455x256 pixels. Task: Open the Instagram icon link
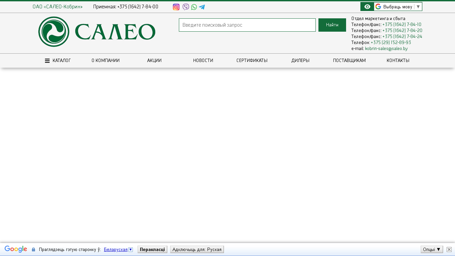point(176,7)
